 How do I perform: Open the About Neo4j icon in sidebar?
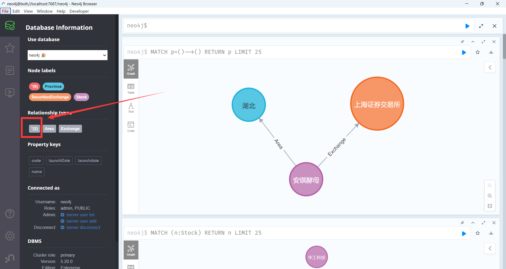tap(10, 258)
